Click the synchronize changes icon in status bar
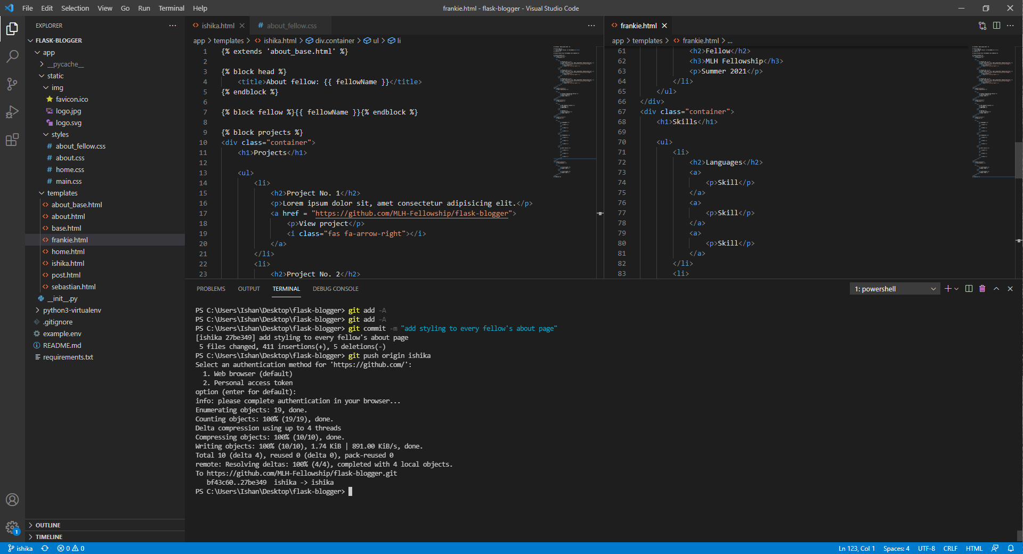This screenshot has width=1023, height=554. tap(45, 548)
